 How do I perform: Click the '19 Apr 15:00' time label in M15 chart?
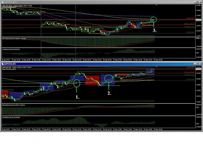tap(158, 60)
